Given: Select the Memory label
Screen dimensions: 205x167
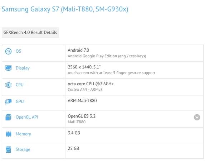Looking at the screenshot, I should click(23, 134).
